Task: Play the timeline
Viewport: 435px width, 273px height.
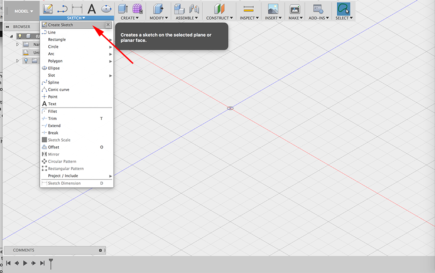Action: point(25,263)
